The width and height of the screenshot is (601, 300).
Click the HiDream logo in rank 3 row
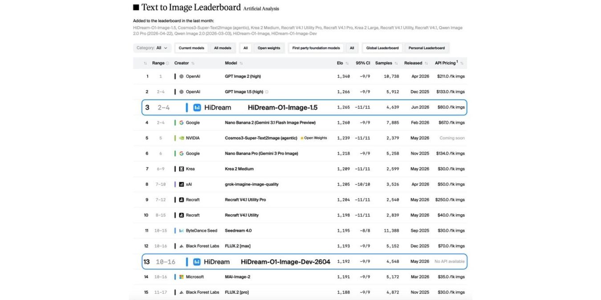click(197, 108)
